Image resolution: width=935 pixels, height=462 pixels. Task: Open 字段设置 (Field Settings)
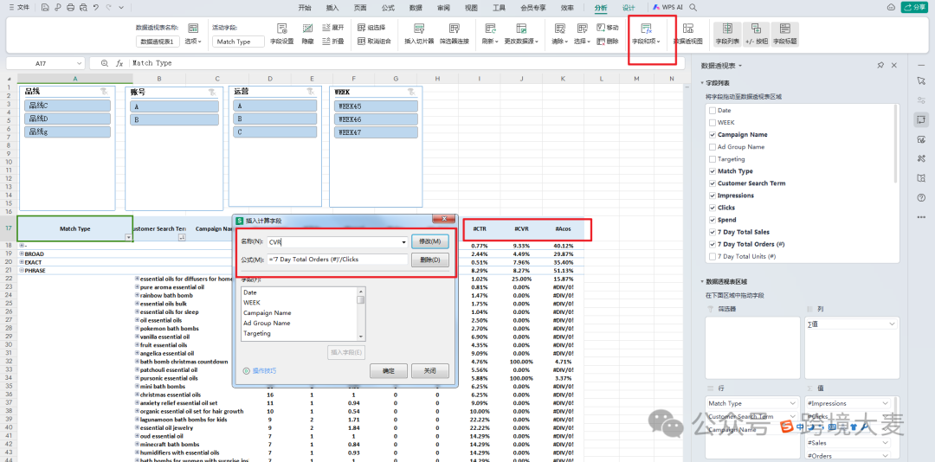click(282, 35)
